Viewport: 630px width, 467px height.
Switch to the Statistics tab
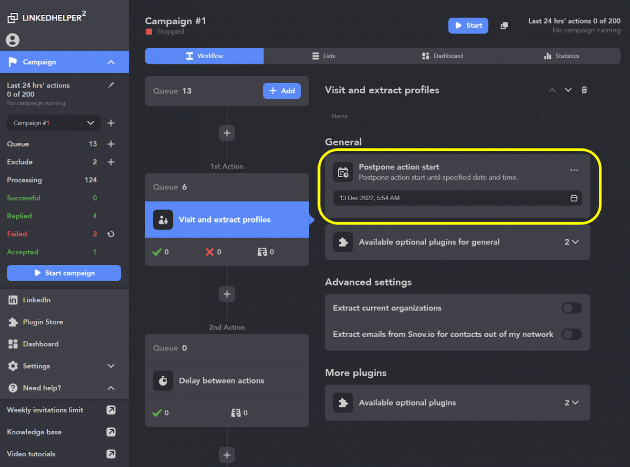[561, 56]
